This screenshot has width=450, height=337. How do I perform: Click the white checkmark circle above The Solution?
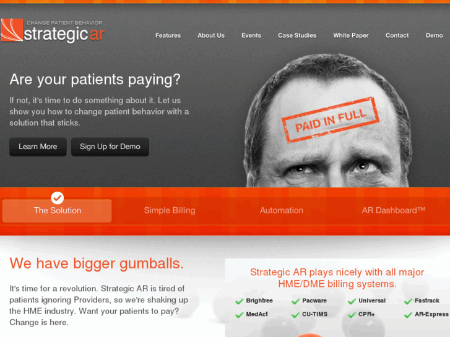pos(58,198)
